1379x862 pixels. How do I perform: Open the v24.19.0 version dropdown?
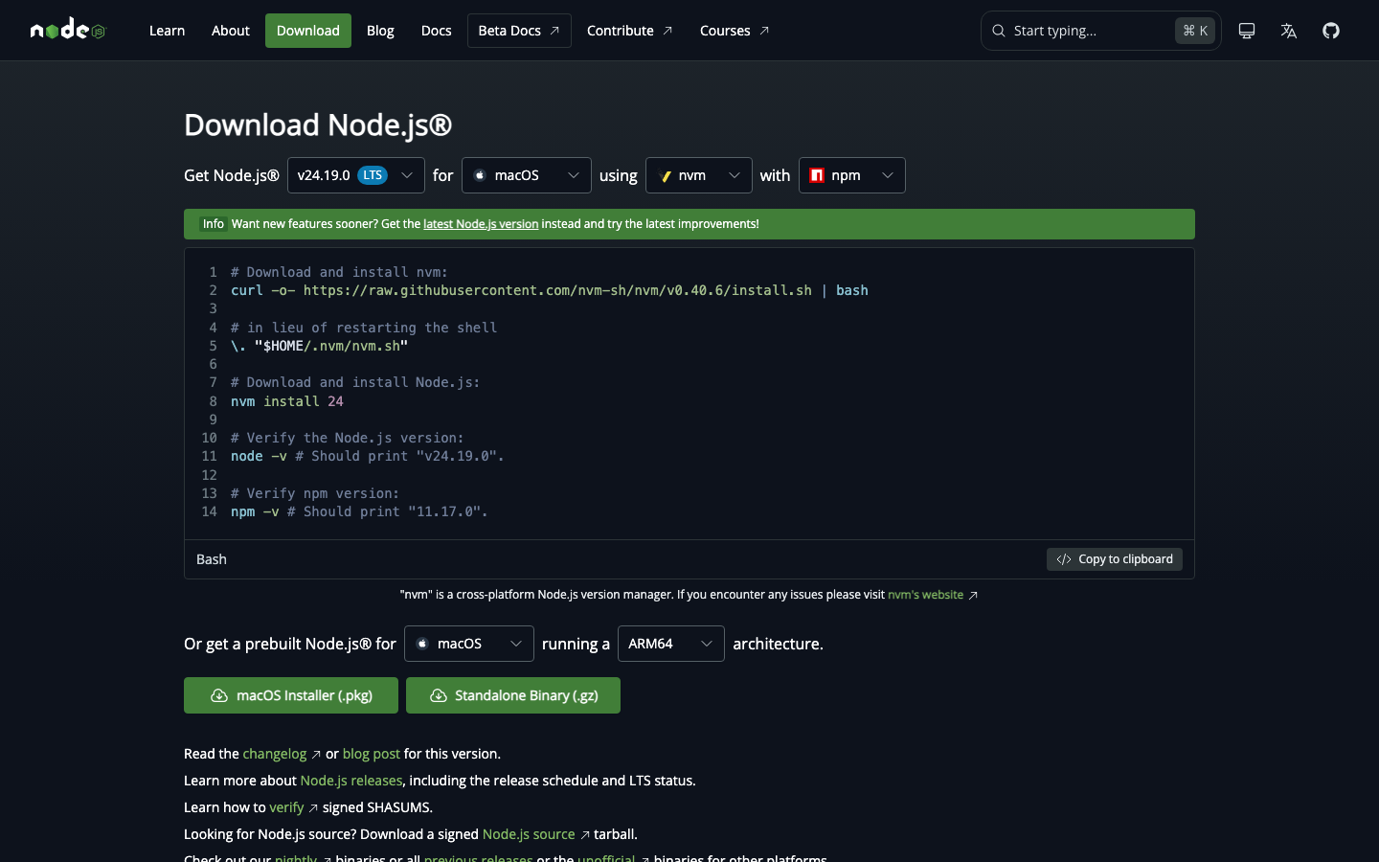(356, 175)
